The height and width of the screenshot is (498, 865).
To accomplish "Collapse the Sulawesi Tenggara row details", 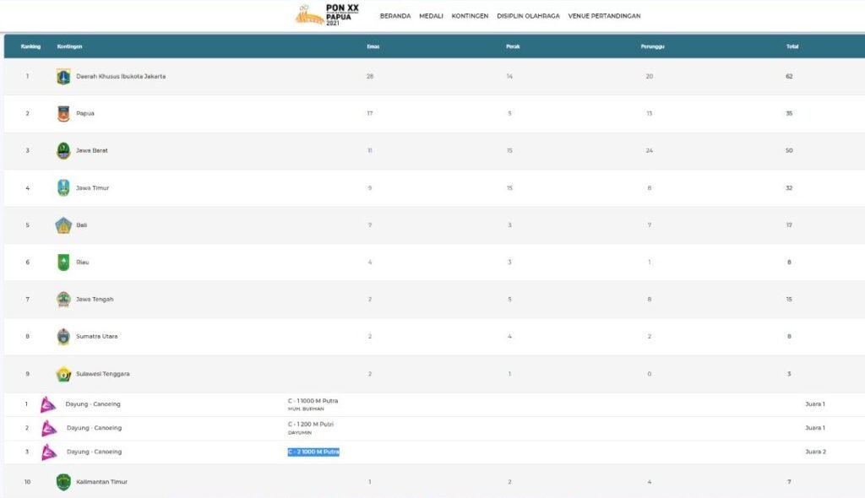I will click(x=103, y=374).
